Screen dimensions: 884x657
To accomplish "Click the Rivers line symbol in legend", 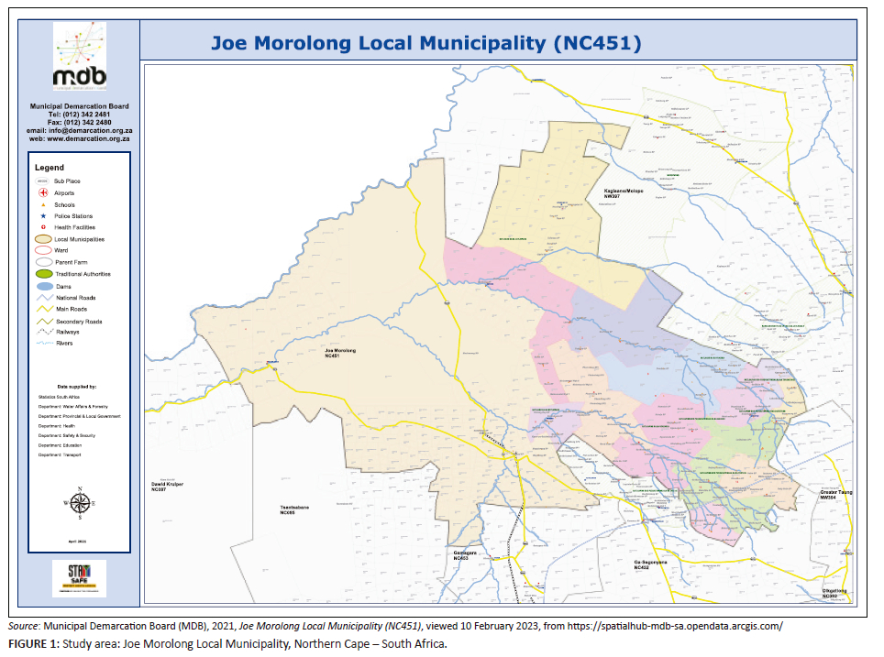I will 42,344.
